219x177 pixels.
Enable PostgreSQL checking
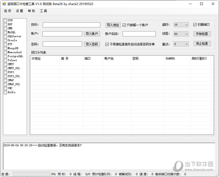coord(5,56)
